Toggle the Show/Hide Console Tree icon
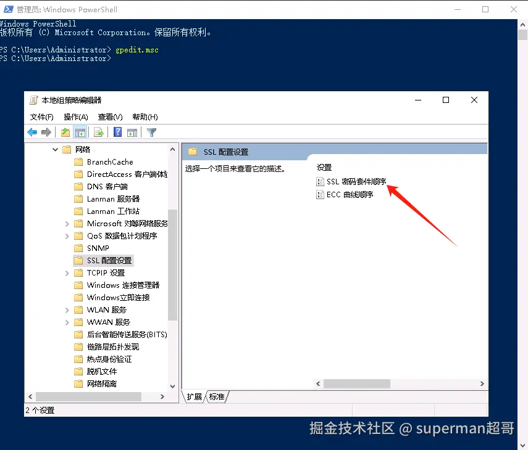The width and height of the screenshot is (528, 450). point(81,132)
